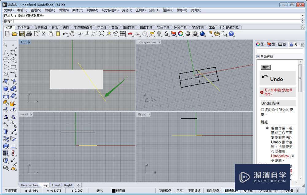Add a viewport tab with plus button
307x195 pixels.
[x=78, y=185]
